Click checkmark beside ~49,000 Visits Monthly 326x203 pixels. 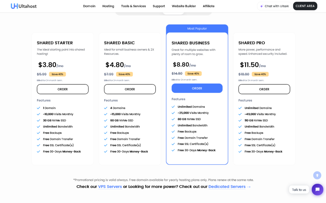point(240,114)
